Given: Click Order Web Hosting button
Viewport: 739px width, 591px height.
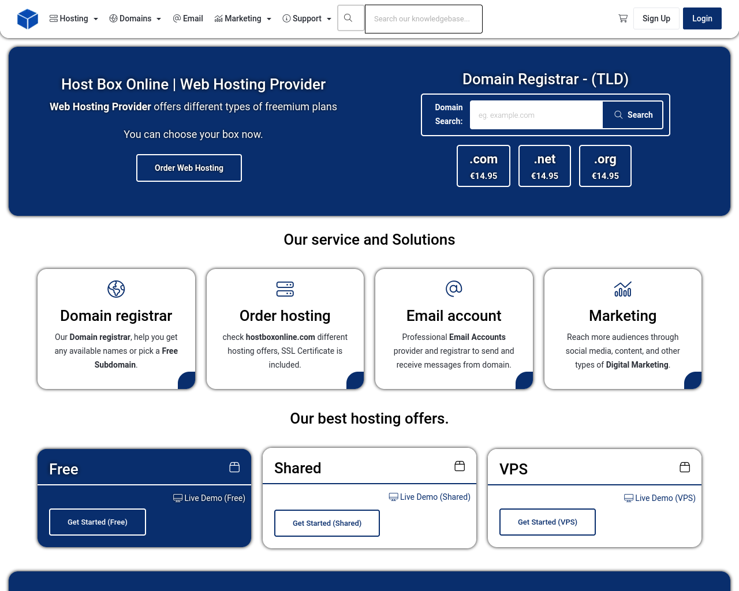Looking at the screenshot, I should (189, 168).
